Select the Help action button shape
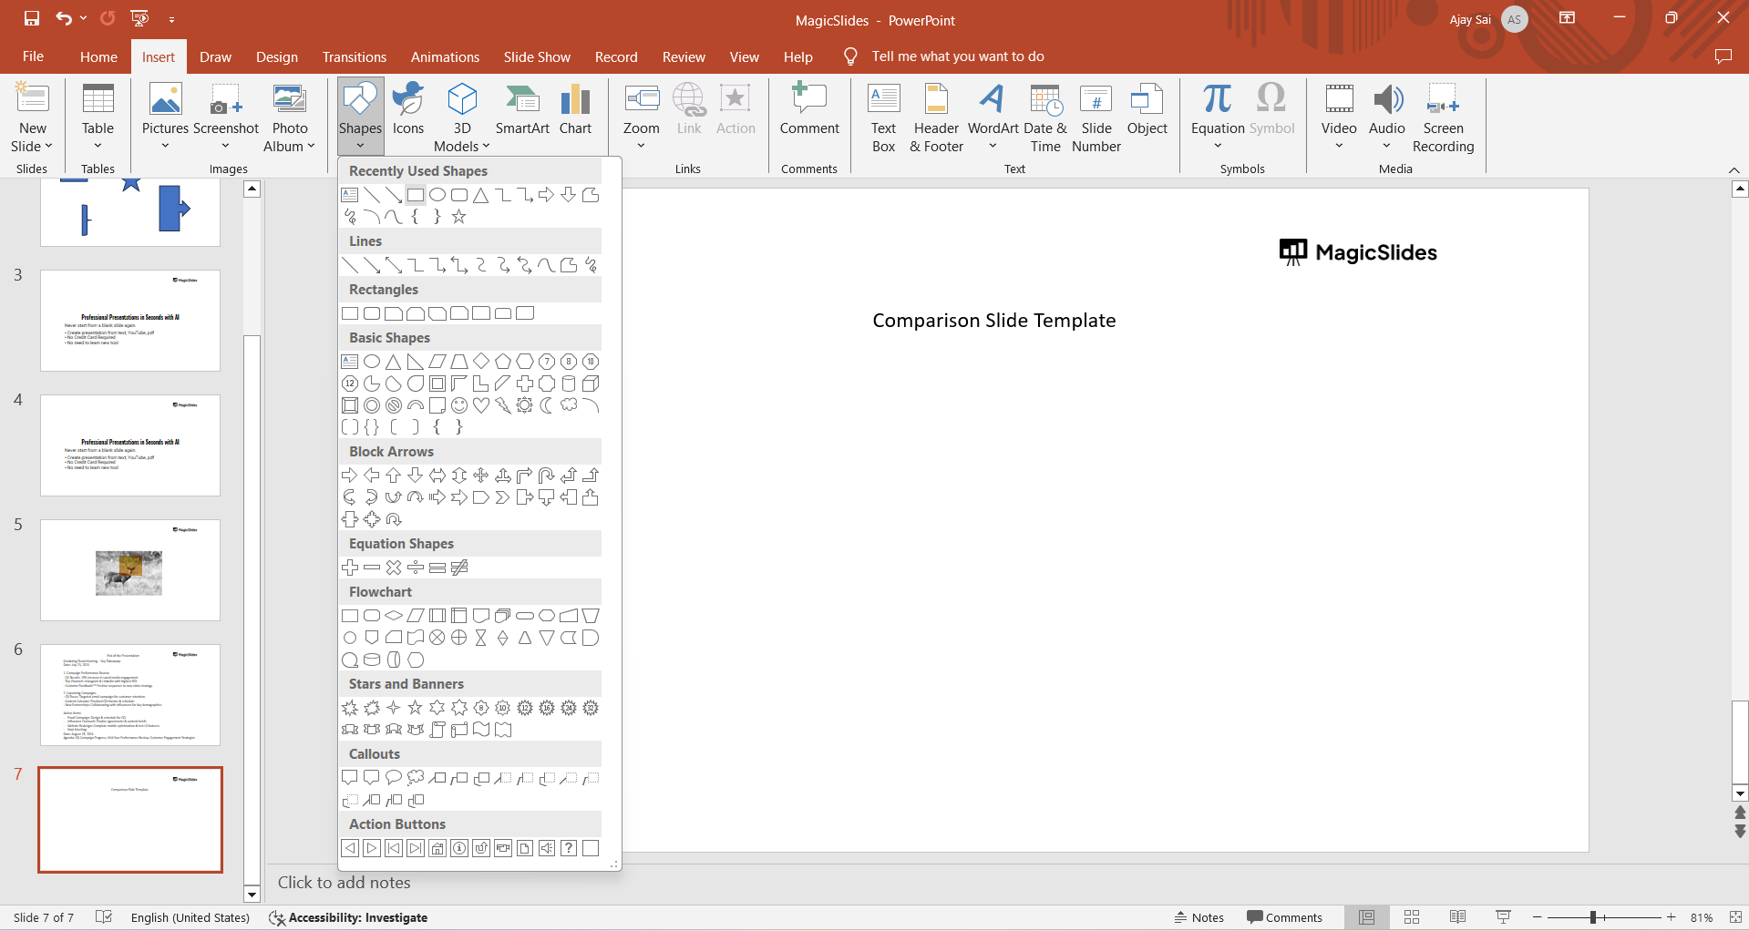This screenshot has height=931, width=1749. point(569,848)
